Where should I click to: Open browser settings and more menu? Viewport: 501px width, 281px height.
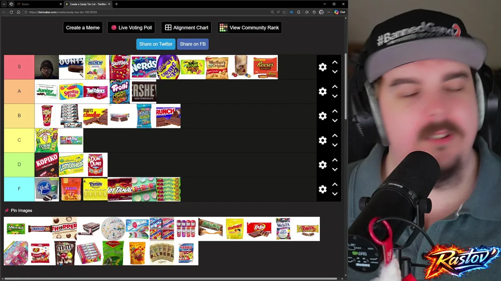329,12
